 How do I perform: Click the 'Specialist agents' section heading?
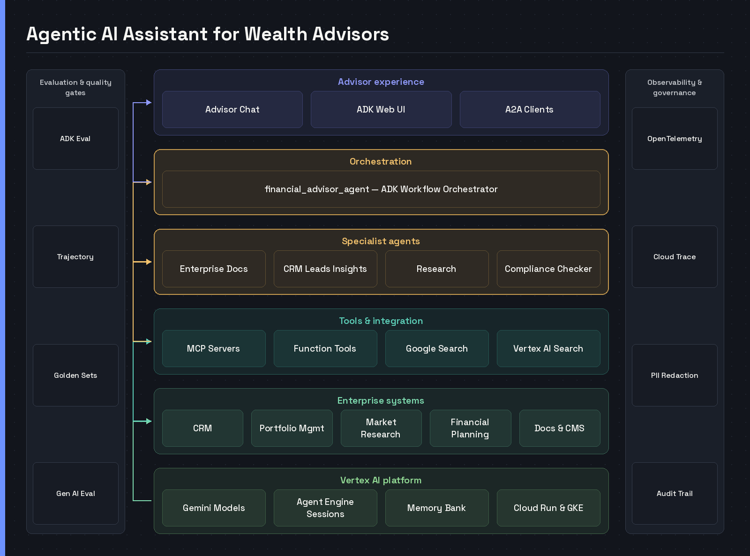[381, 241]
